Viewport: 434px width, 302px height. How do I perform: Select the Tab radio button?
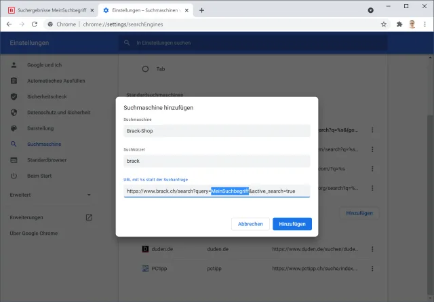click(145, 69)
